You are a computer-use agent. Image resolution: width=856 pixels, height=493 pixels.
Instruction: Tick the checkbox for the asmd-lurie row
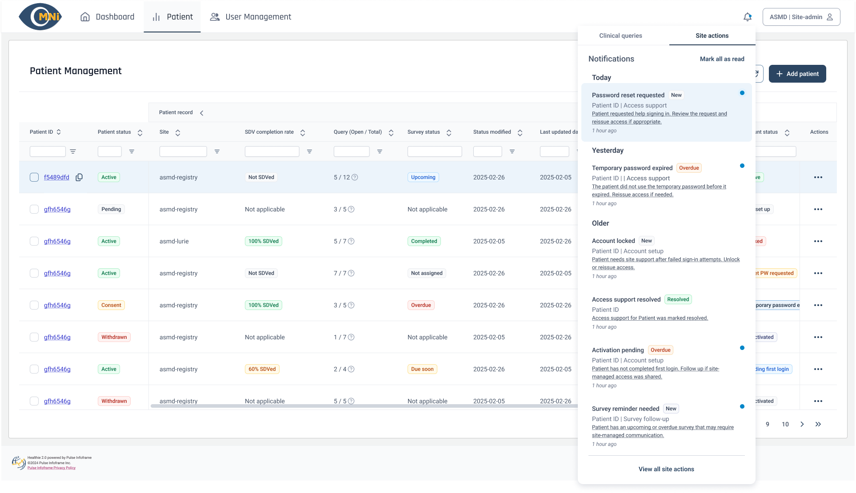point(34,241)
